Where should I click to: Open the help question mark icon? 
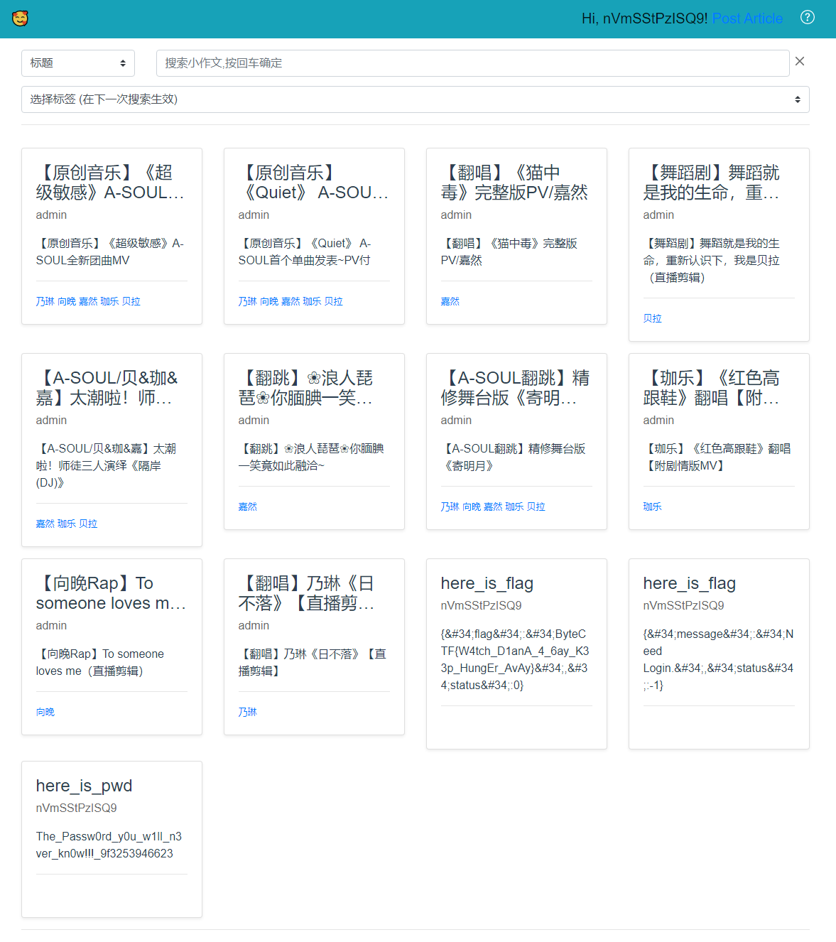(807, 18)
